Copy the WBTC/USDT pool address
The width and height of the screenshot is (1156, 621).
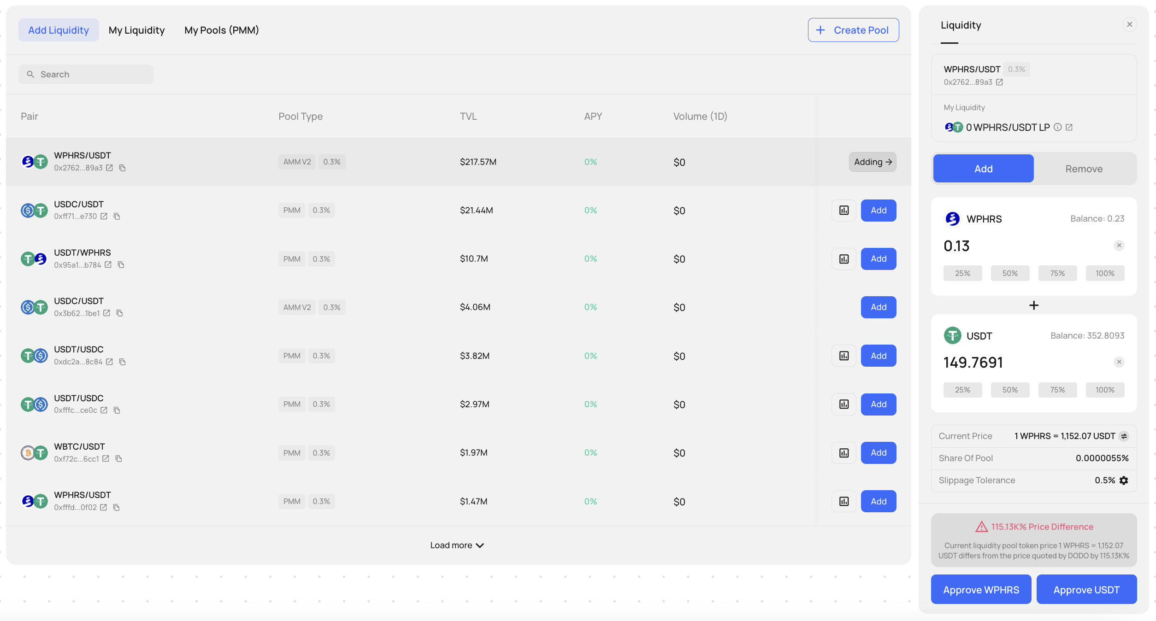click(119, 459)
